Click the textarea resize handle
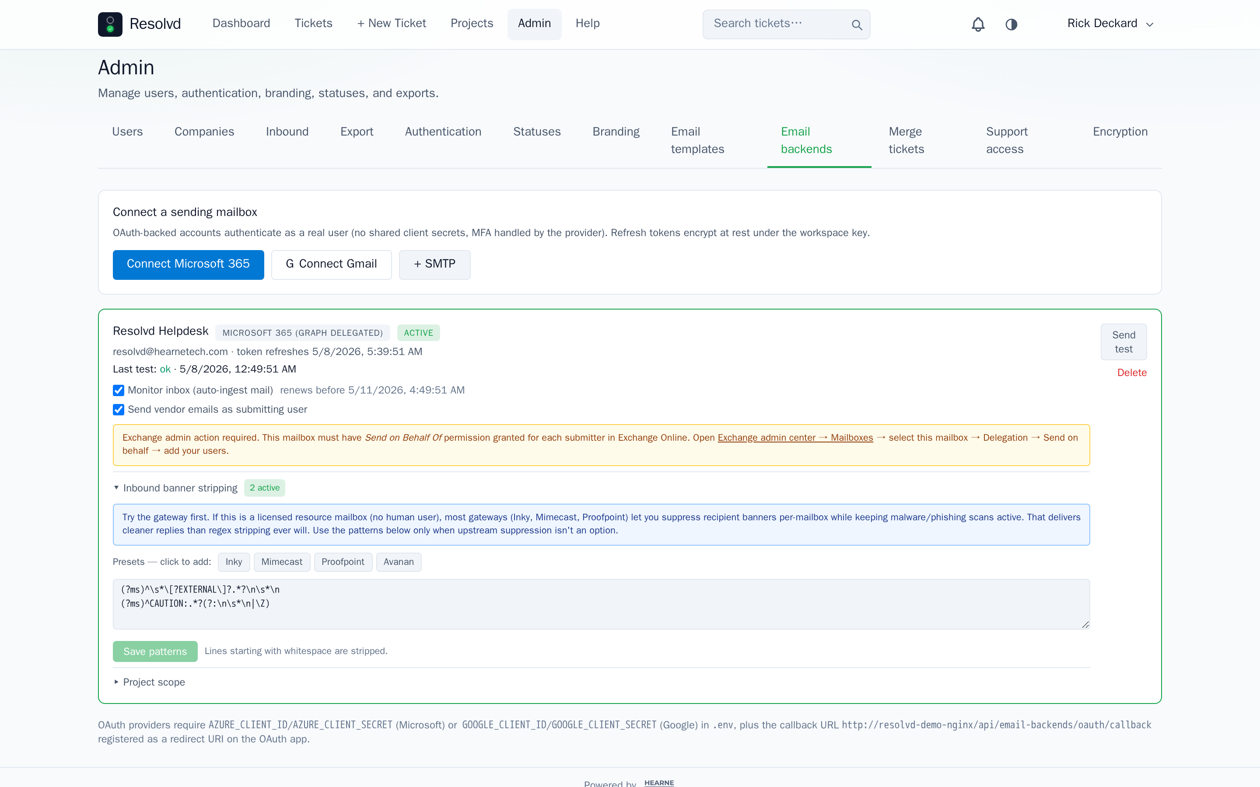Viewport: 1260px width, 787px height. pos(1085,625)
